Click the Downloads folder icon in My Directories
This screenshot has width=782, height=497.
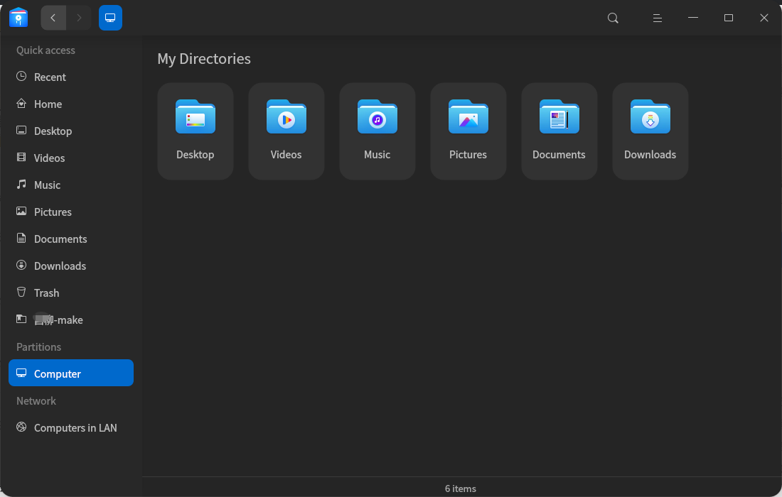[650, 116]
